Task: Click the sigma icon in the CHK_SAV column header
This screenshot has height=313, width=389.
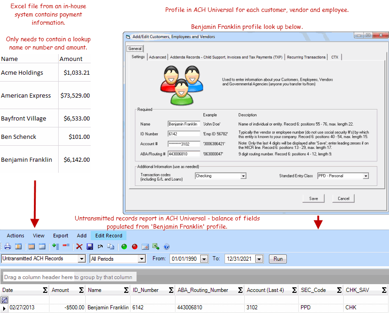Action: click(x=384, y=290)
